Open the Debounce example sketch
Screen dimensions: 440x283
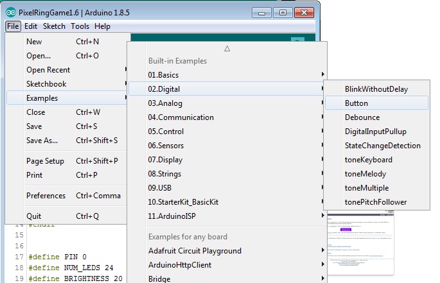(x=376, y=117)
